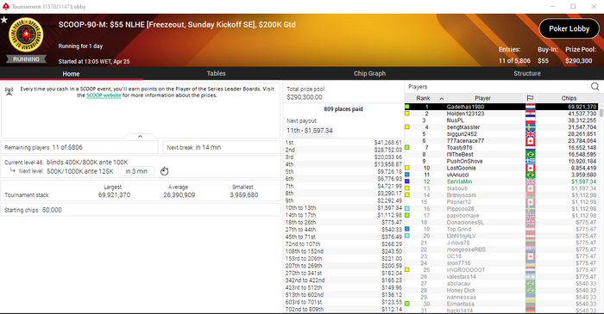
Task: Click the PokerStars icon in the title bar
Action: (x=6, y=7)
